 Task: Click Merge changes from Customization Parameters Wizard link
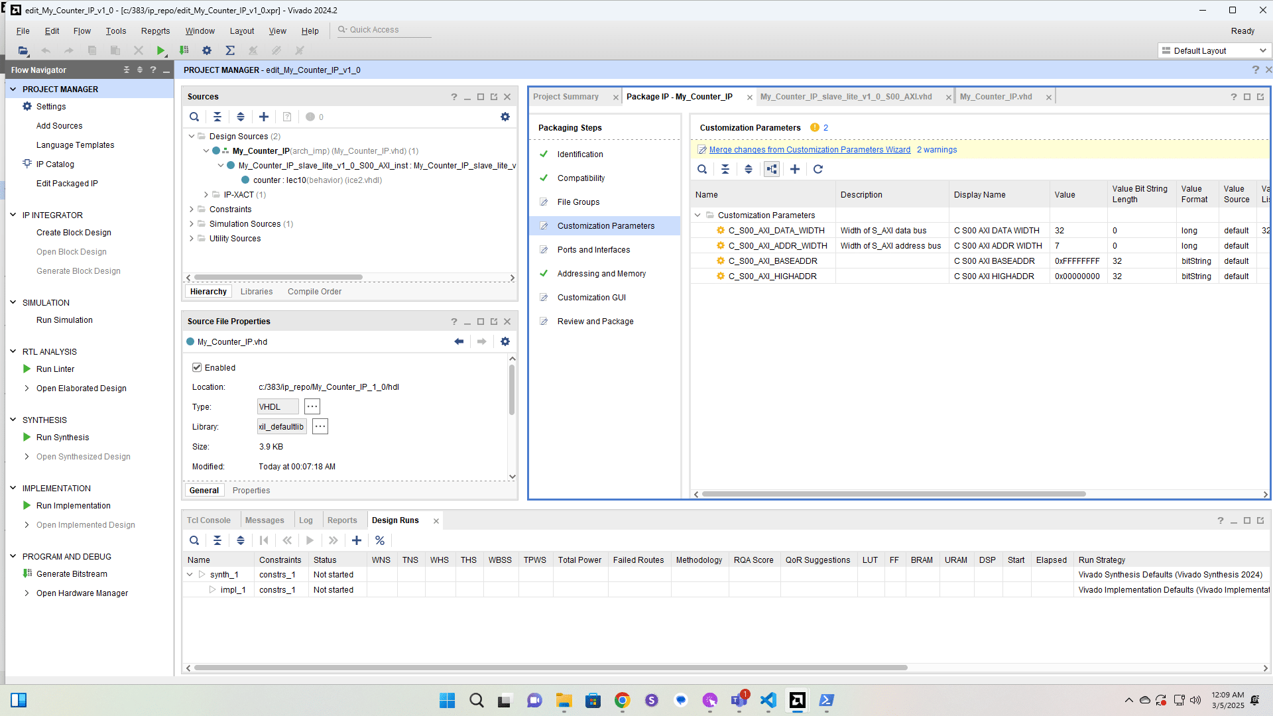click(x=810, y=150)
